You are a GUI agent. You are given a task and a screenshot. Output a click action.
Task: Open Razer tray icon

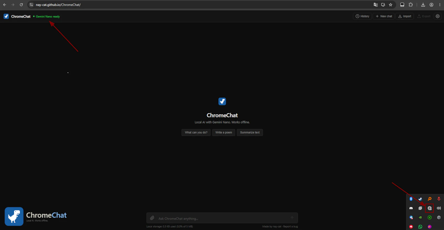tap(430, 218)
